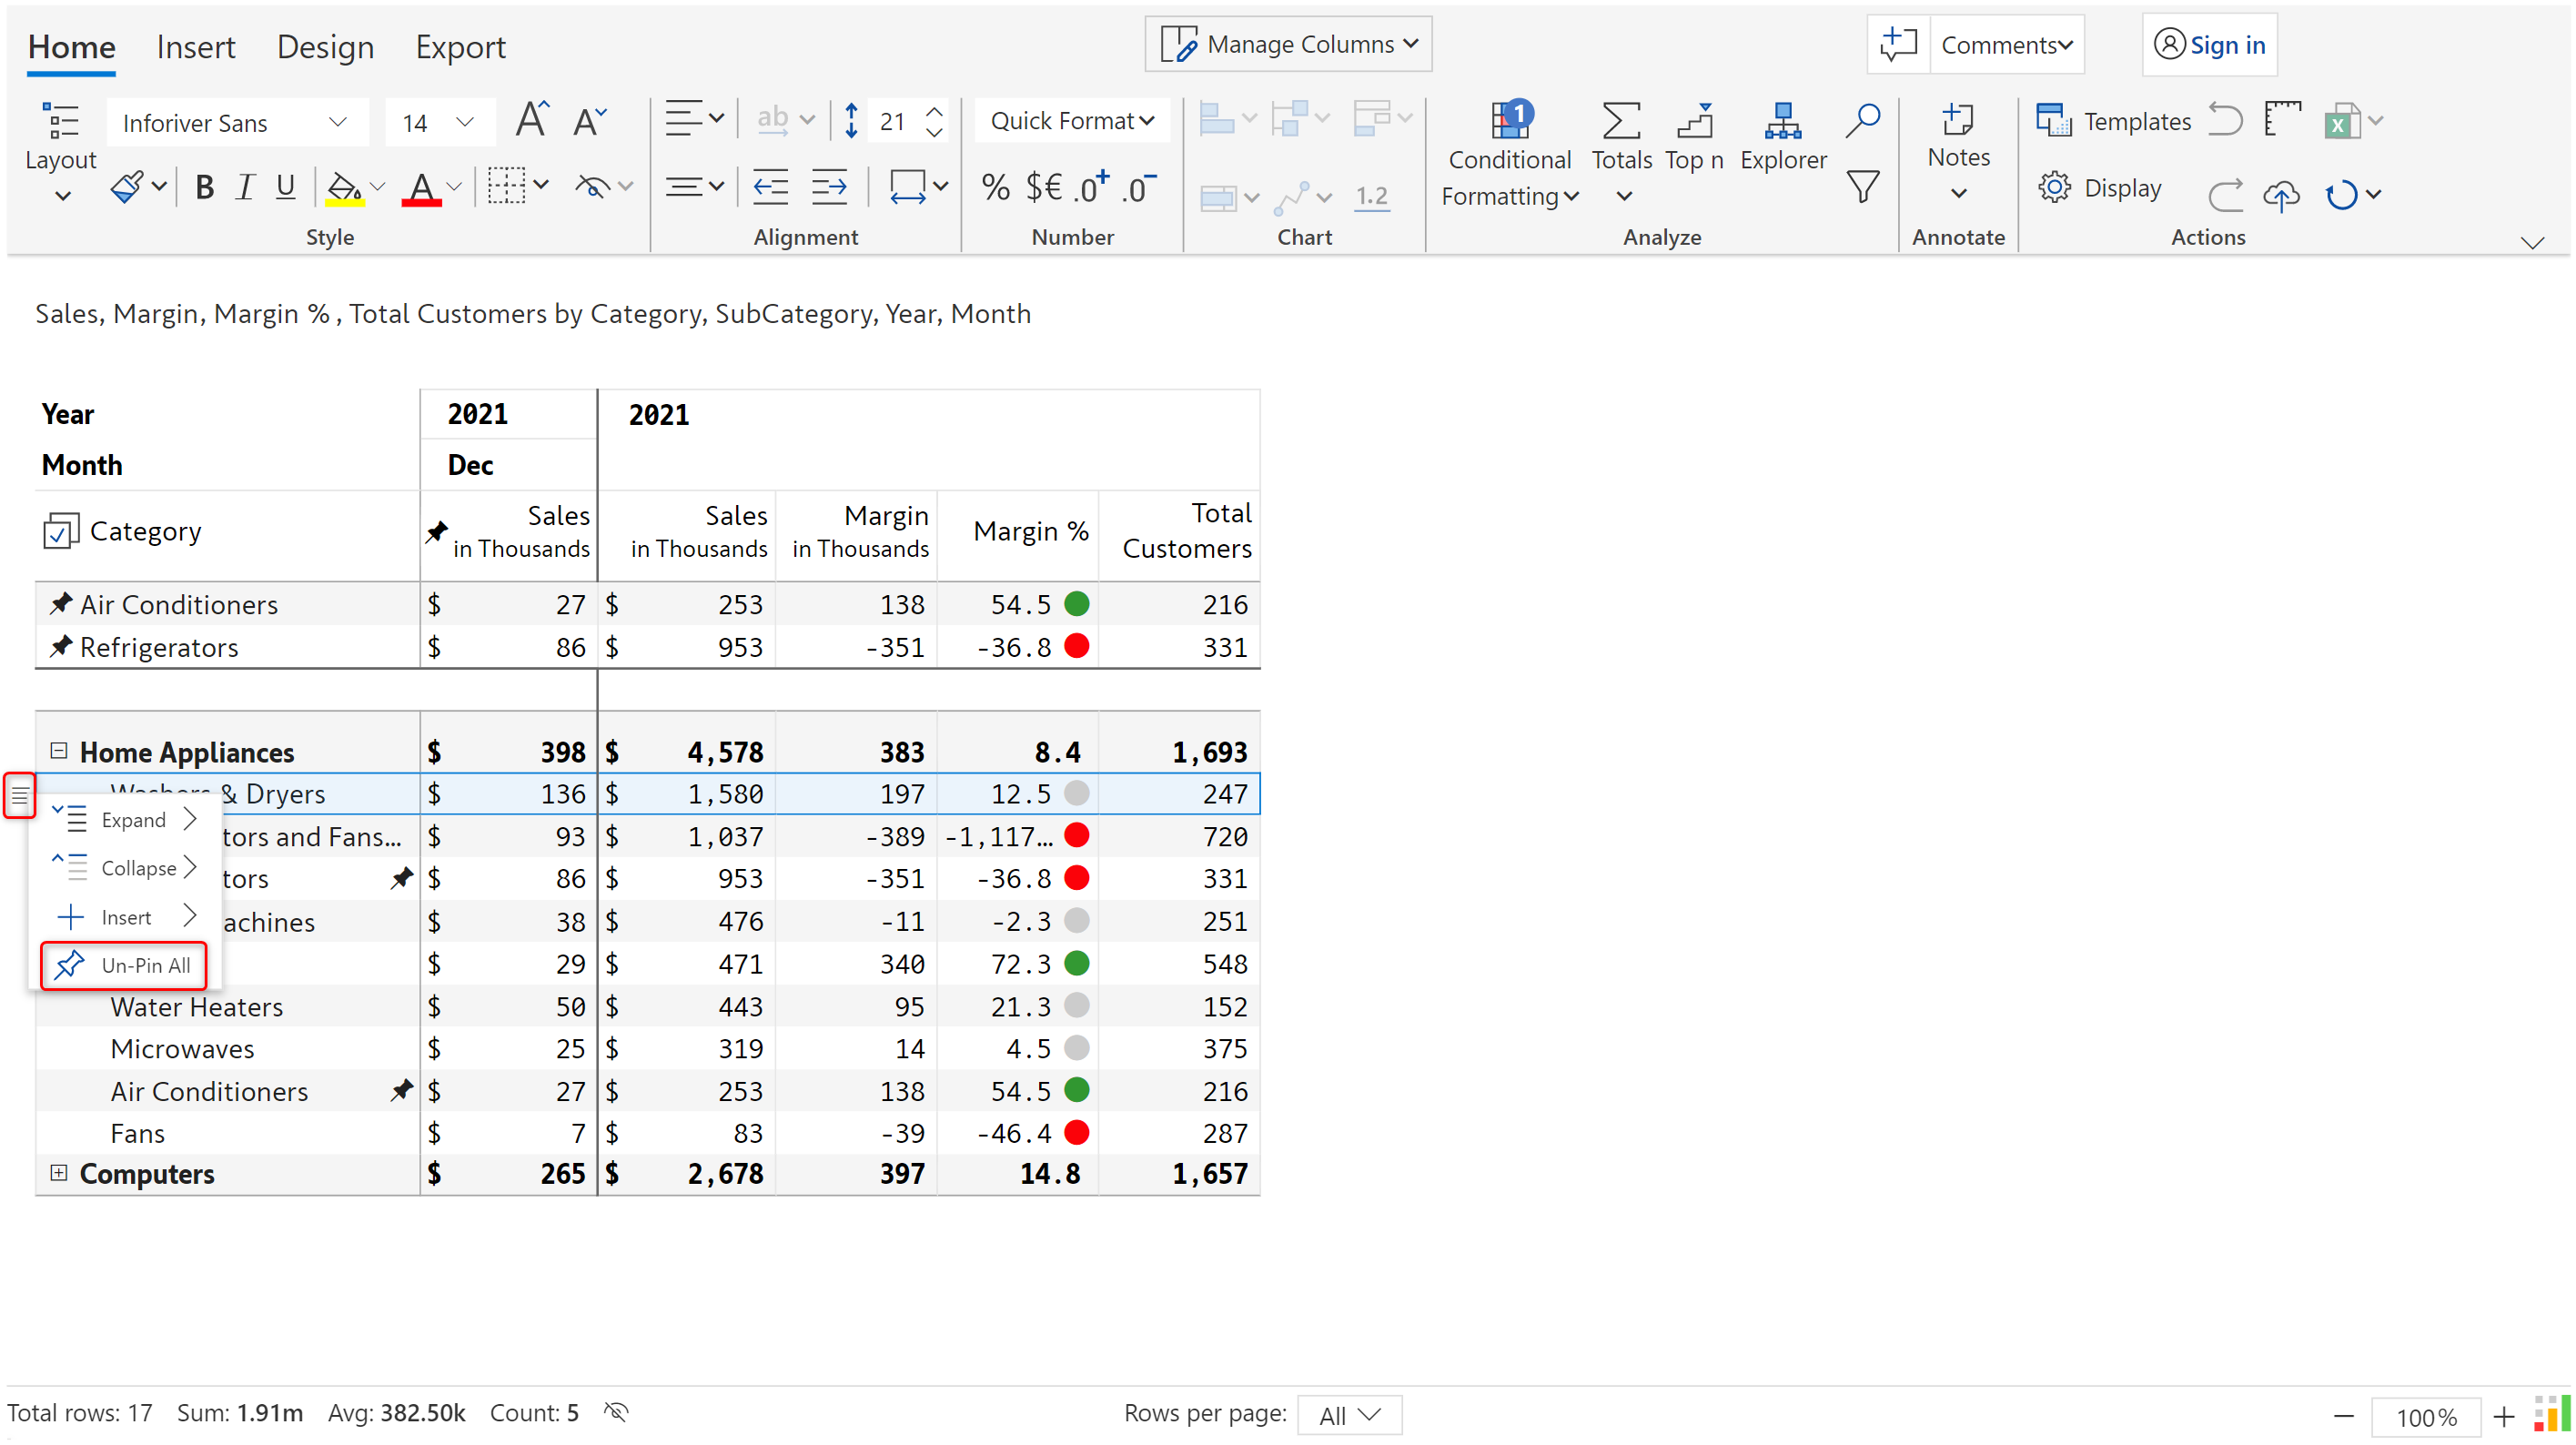Click the font size 14 field

tap(415, 123)
